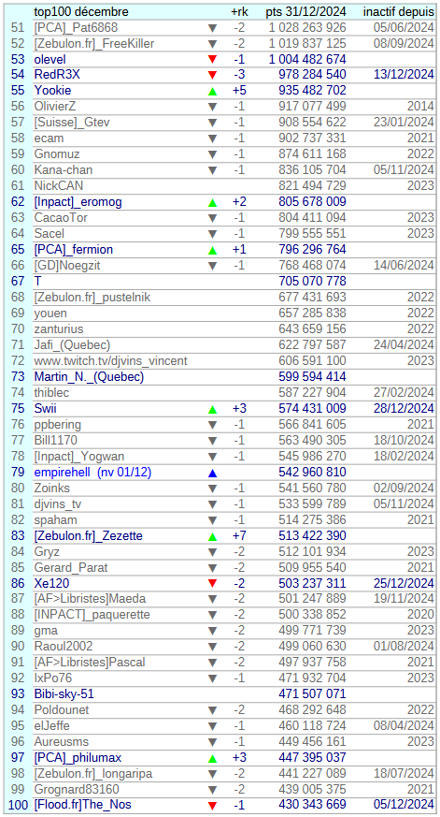Screen dimensions: 440x817
Task: Click grey down arrow for [PCA]_Pat6868
Action: 212,28
